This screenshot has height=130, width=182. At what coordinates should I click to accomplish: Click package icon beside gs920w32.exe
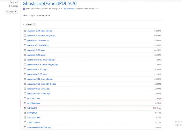coord(25,98)
